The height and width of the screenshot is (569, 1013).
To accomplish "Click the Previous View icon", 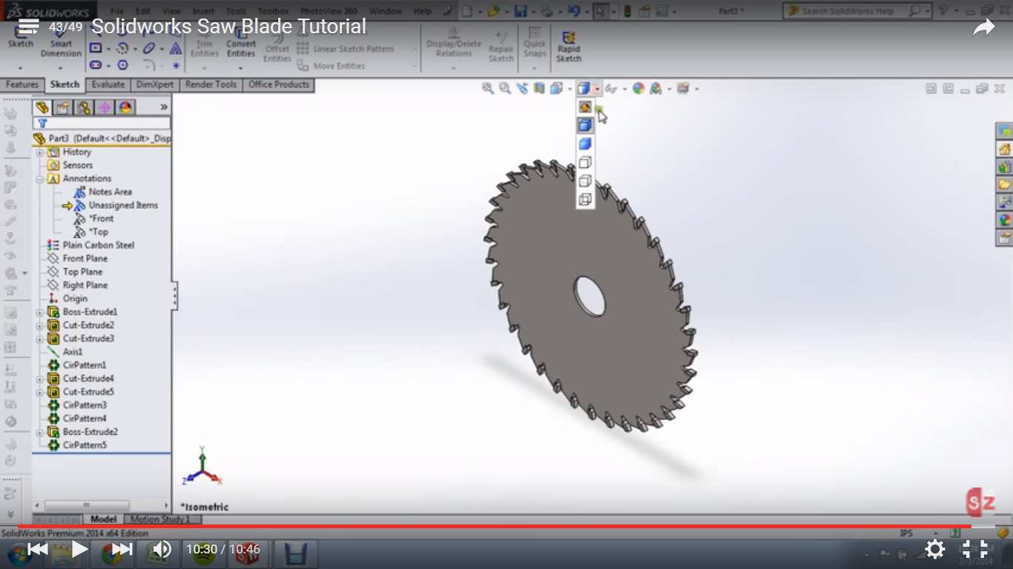I will pos(522,88).
